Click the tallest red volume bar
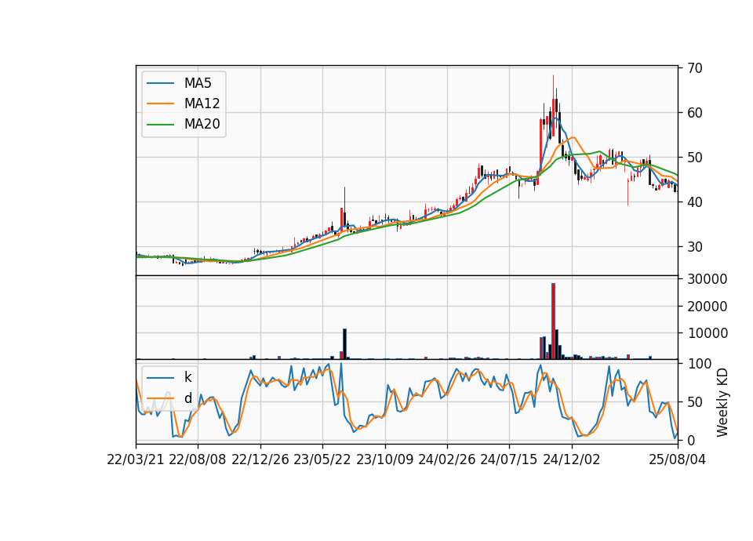 (x=553, y=321)
